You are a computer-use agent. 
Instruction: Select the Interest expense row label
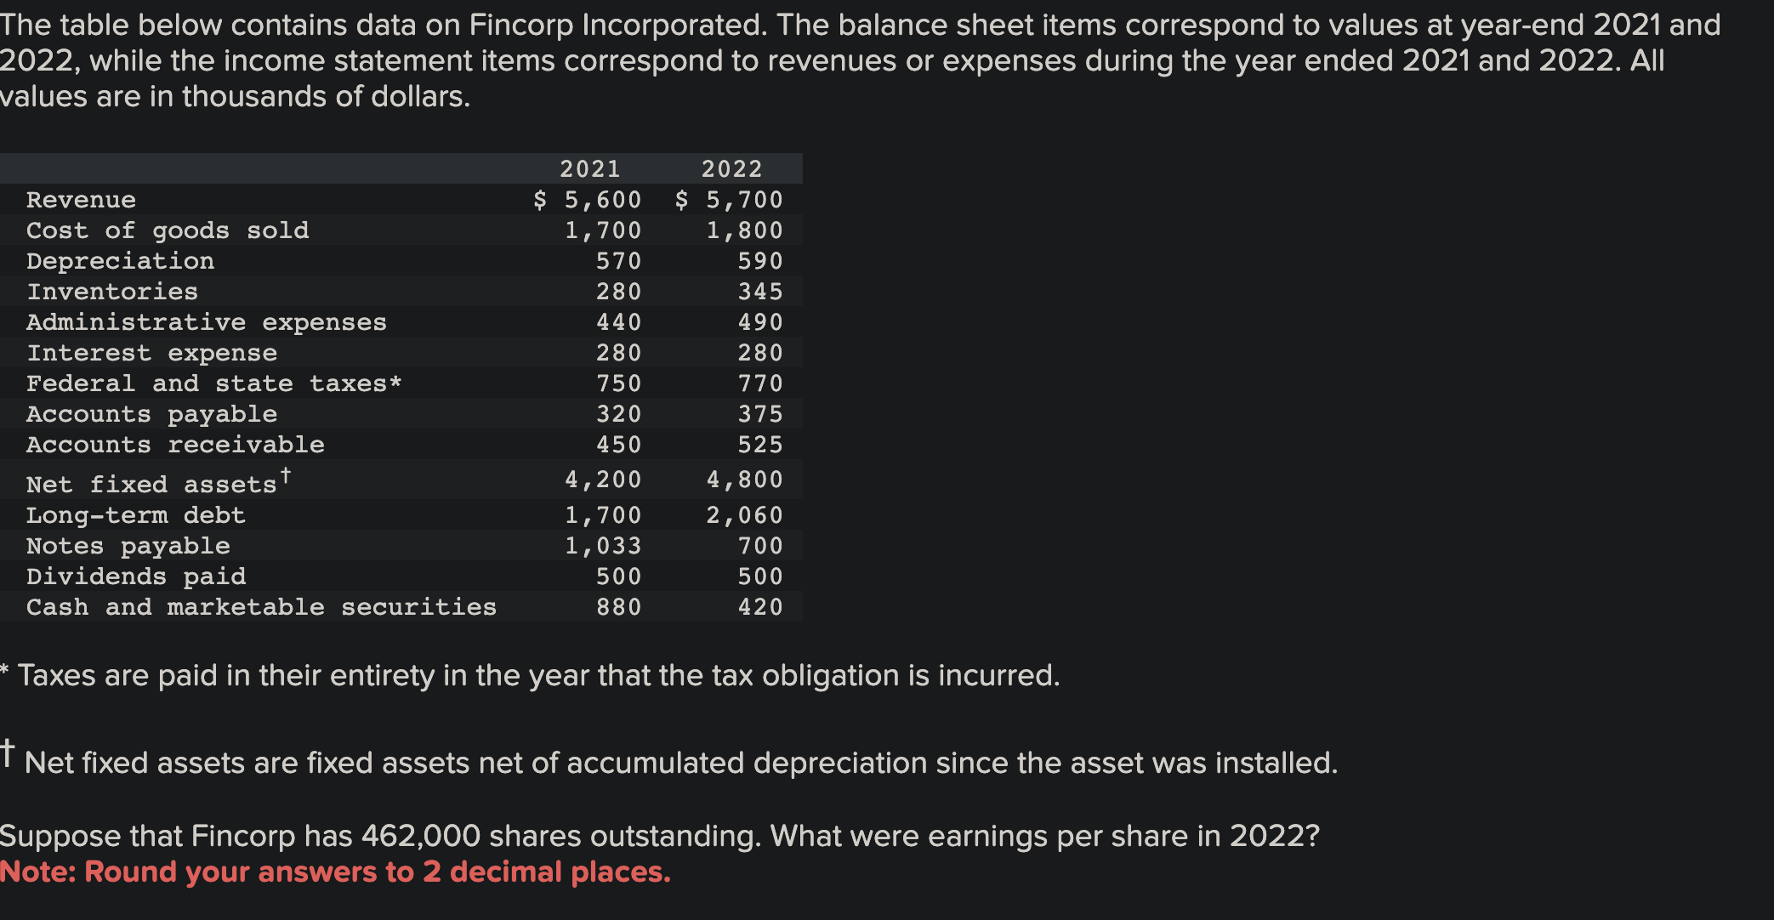coord(151,353)
